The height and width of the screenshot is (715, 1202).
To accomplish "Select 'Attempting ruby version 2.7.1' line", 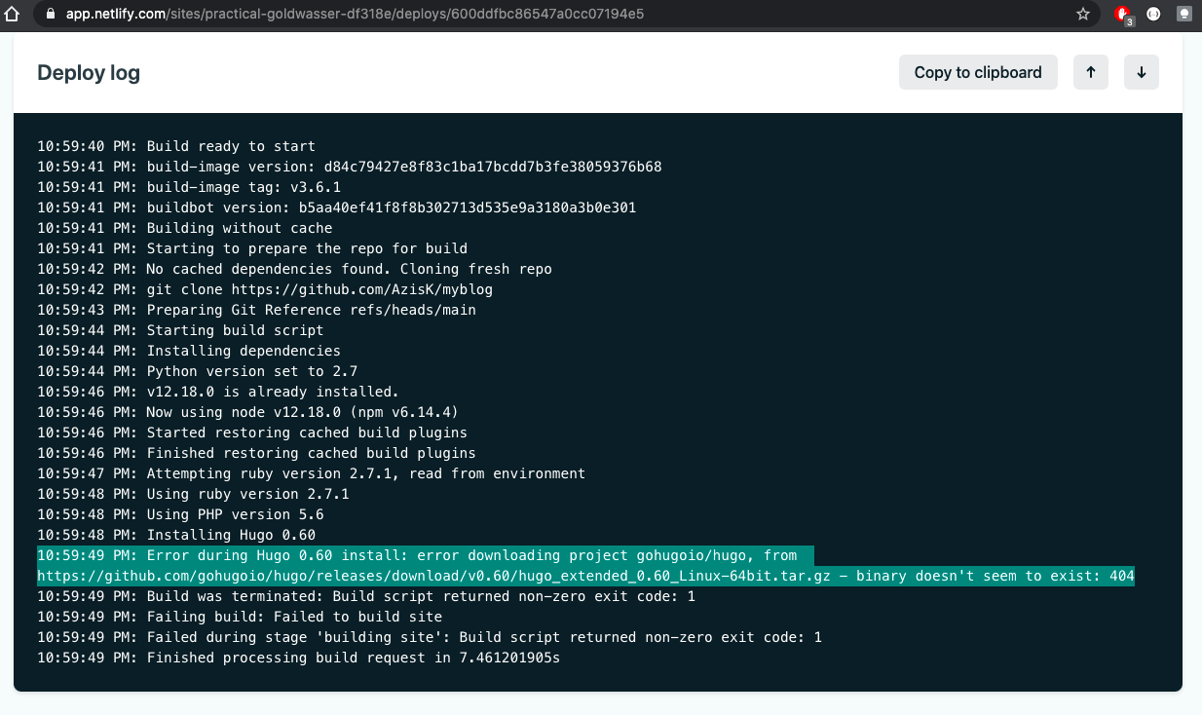I will [312, 473].
